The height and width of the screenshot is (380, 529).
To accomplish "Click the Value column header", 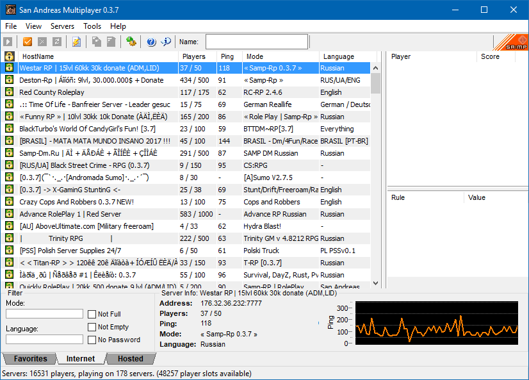I will (496, 197).
